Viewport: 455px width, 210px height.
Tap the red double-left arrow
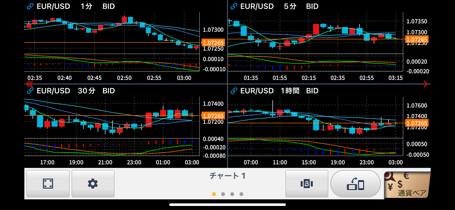pos(30,84)
